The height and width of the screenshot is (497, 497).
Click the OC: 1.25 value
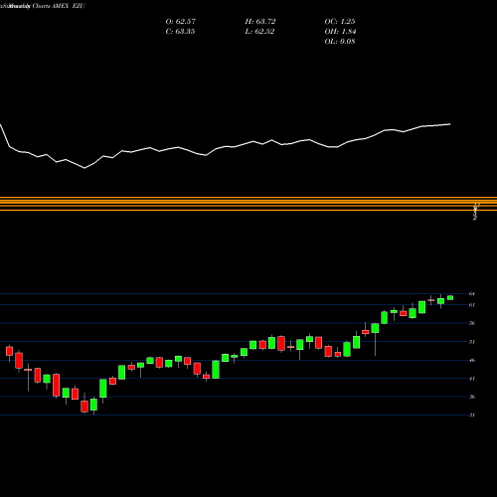pyautogui.click(x=340, y=22)
